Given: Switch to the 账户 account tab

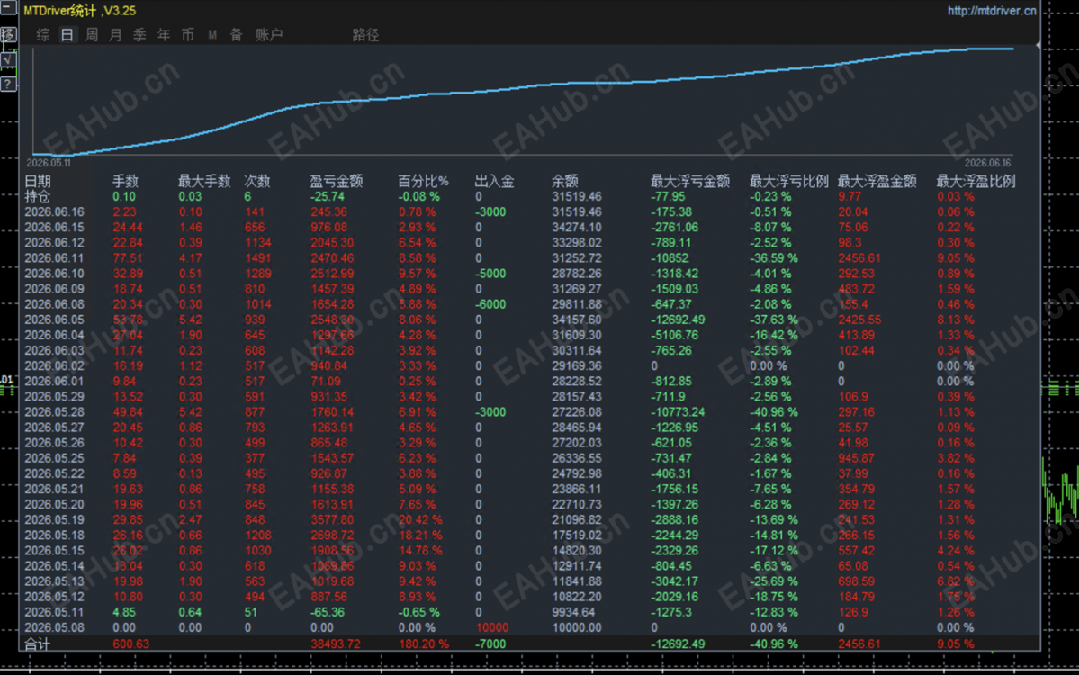Looking at the screenshot, I should coord(269,34).
